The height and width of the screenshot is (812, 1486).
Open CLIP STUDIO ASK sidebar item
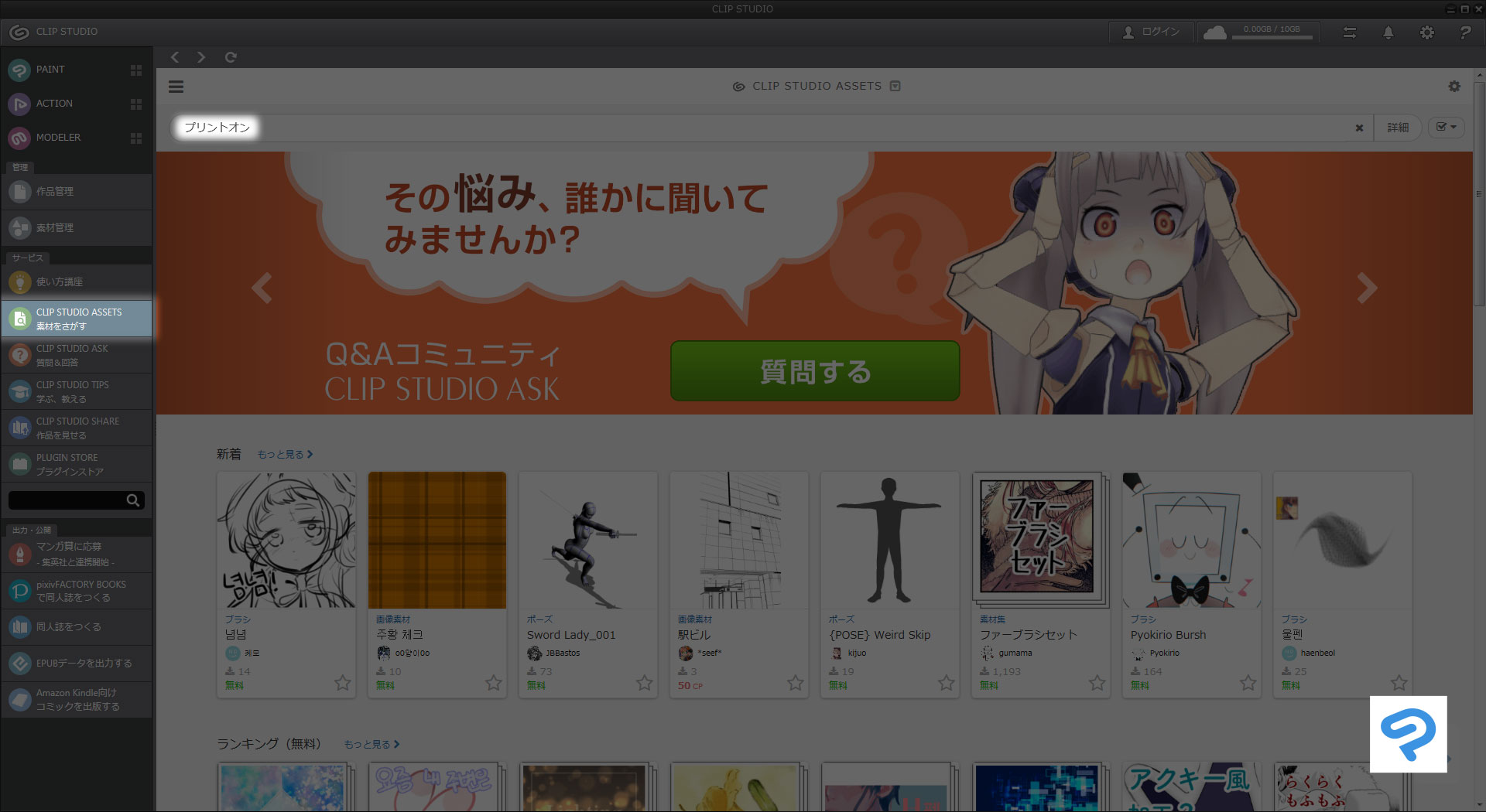point(77,355)
